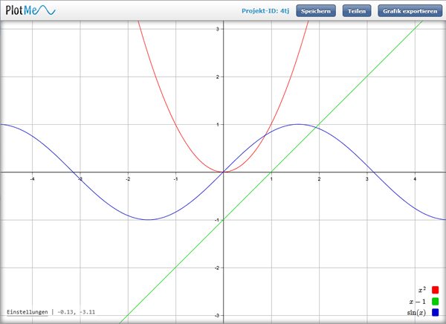Click y-axis tick label 3
This screenshot has width=446, height=324.
coord(218,29)
